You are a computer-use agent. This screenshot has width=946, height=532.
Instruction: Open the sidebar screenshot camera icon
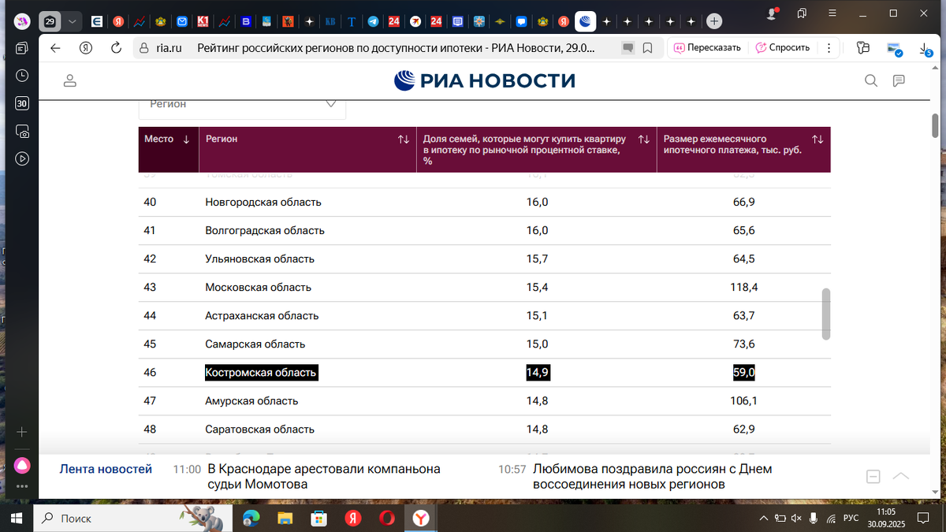pyautogui.click(x=22, y=131)
